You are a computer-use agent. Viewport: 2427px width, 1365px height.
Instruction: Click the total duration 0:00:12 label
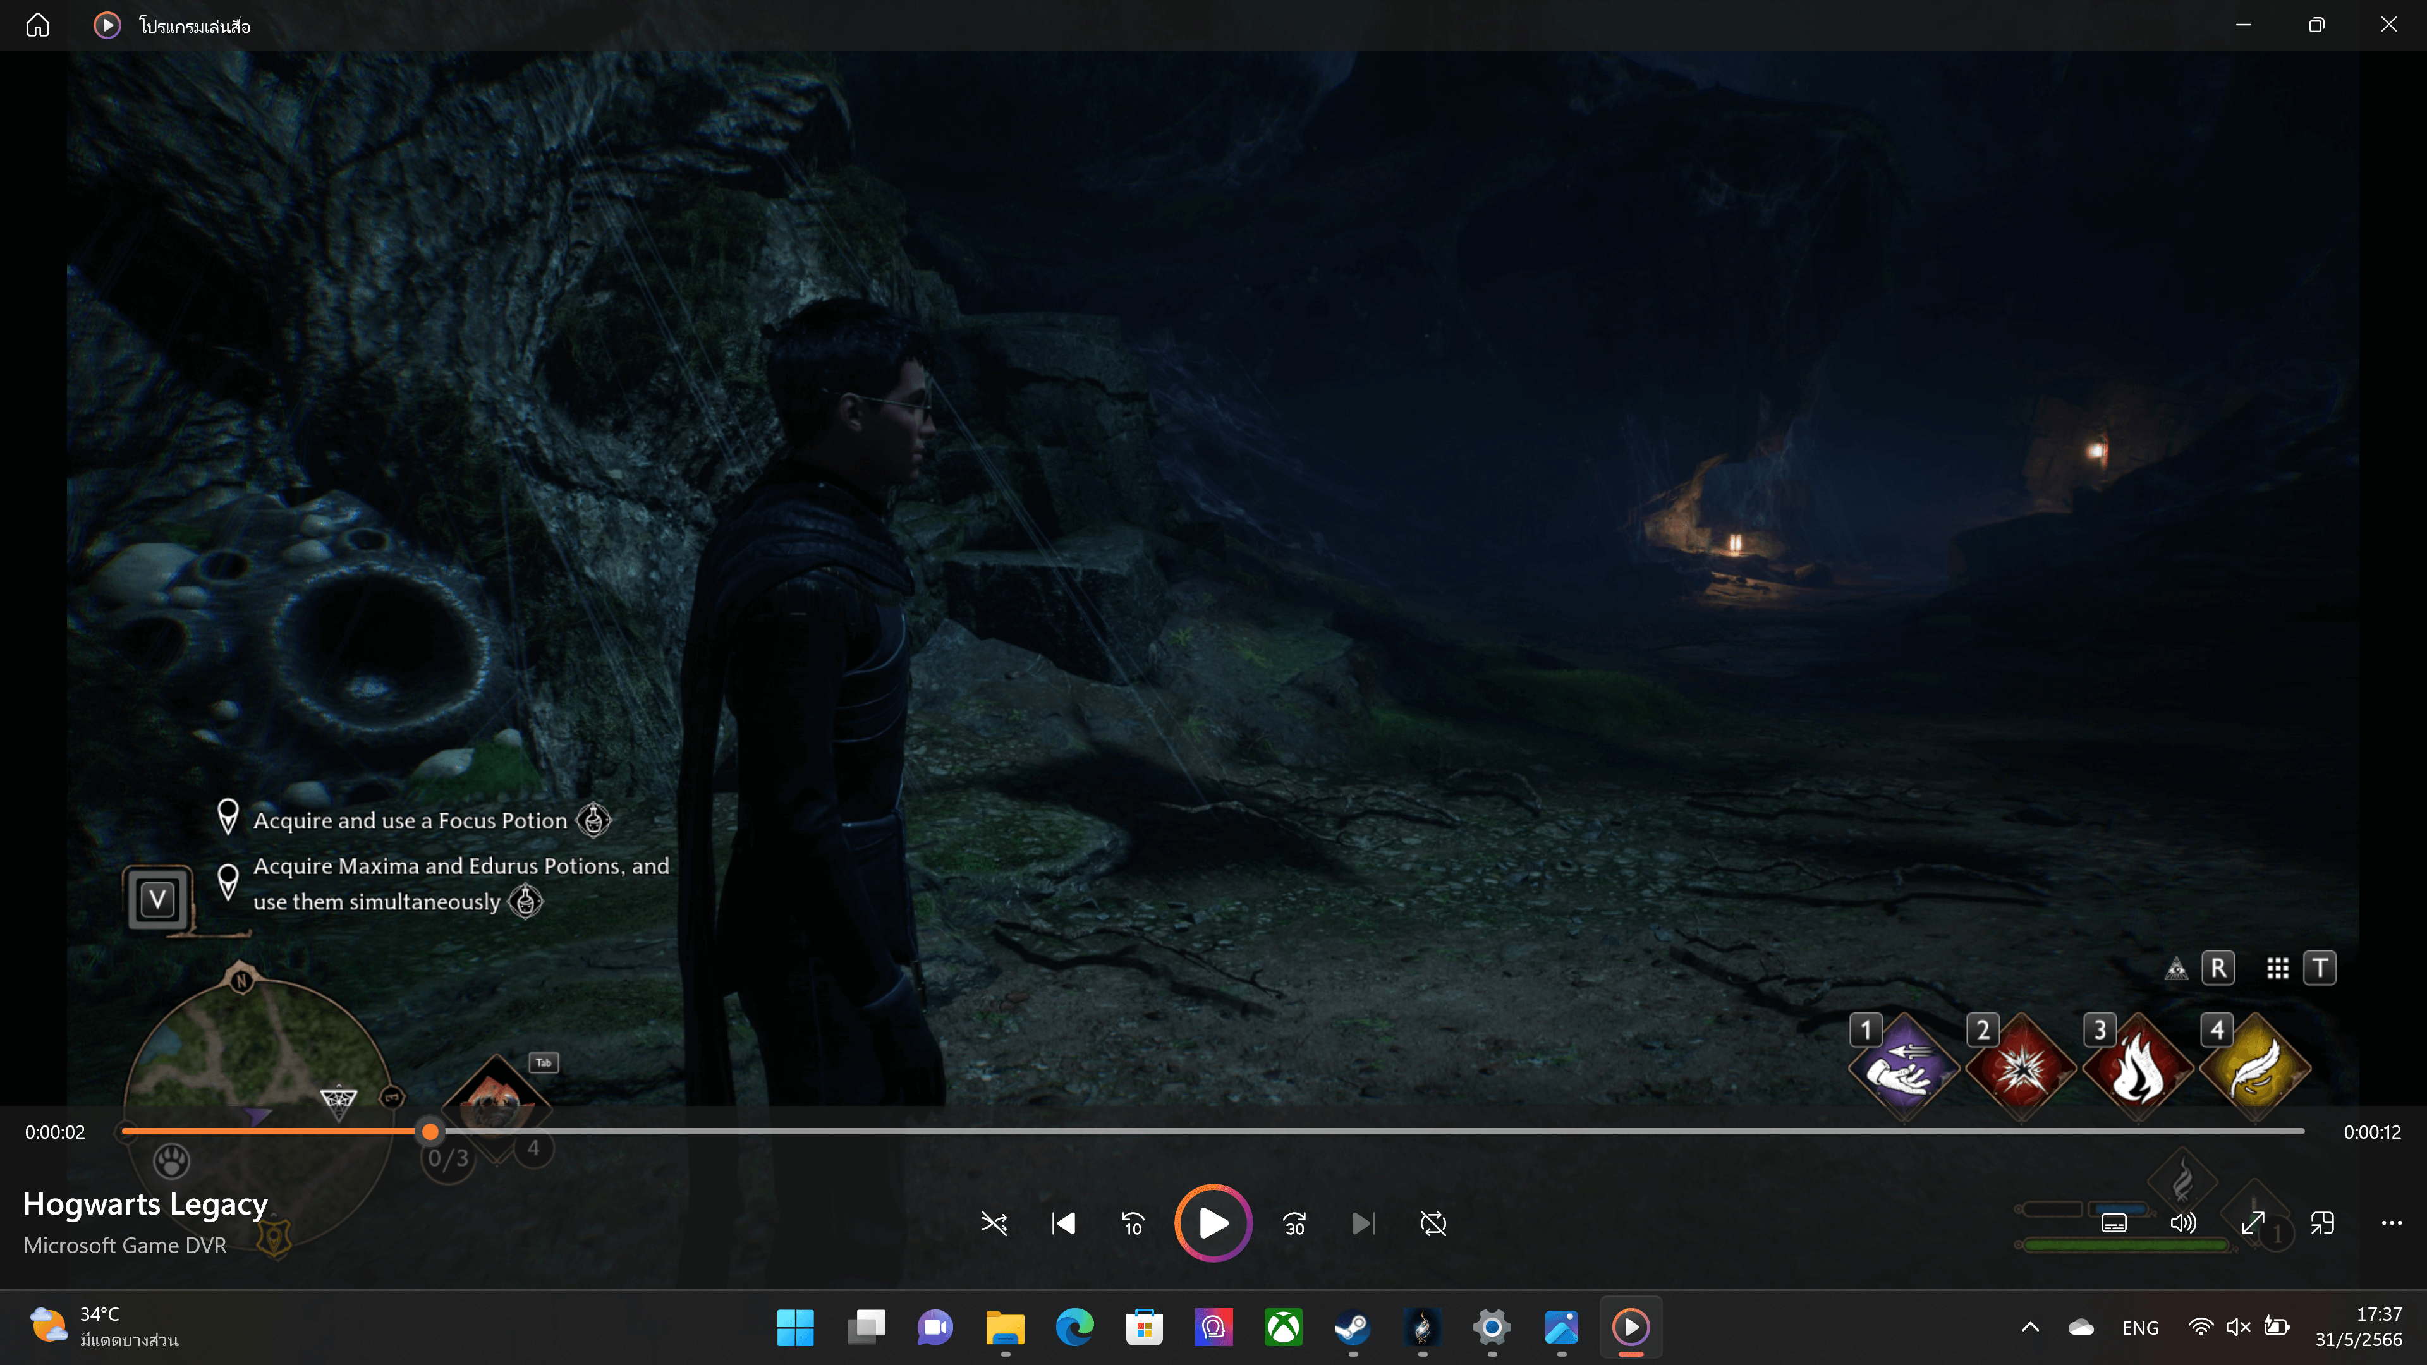2373,1132
